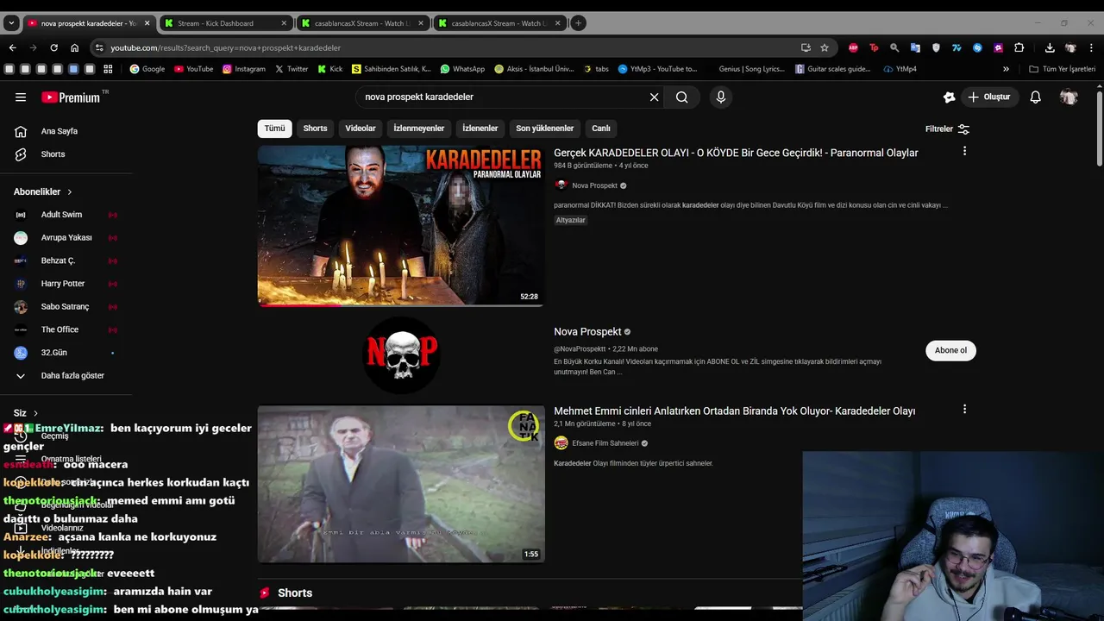
Task: Open options menu for Mehmet Emmi video
Action: click(964, 410)
